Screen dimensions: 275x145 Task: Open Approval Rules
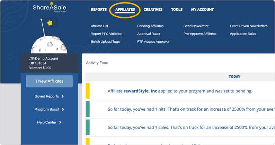tap(149, 34)
